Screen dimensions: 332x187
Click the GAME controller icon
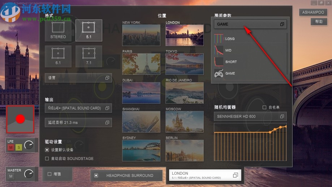click(219, 74)
